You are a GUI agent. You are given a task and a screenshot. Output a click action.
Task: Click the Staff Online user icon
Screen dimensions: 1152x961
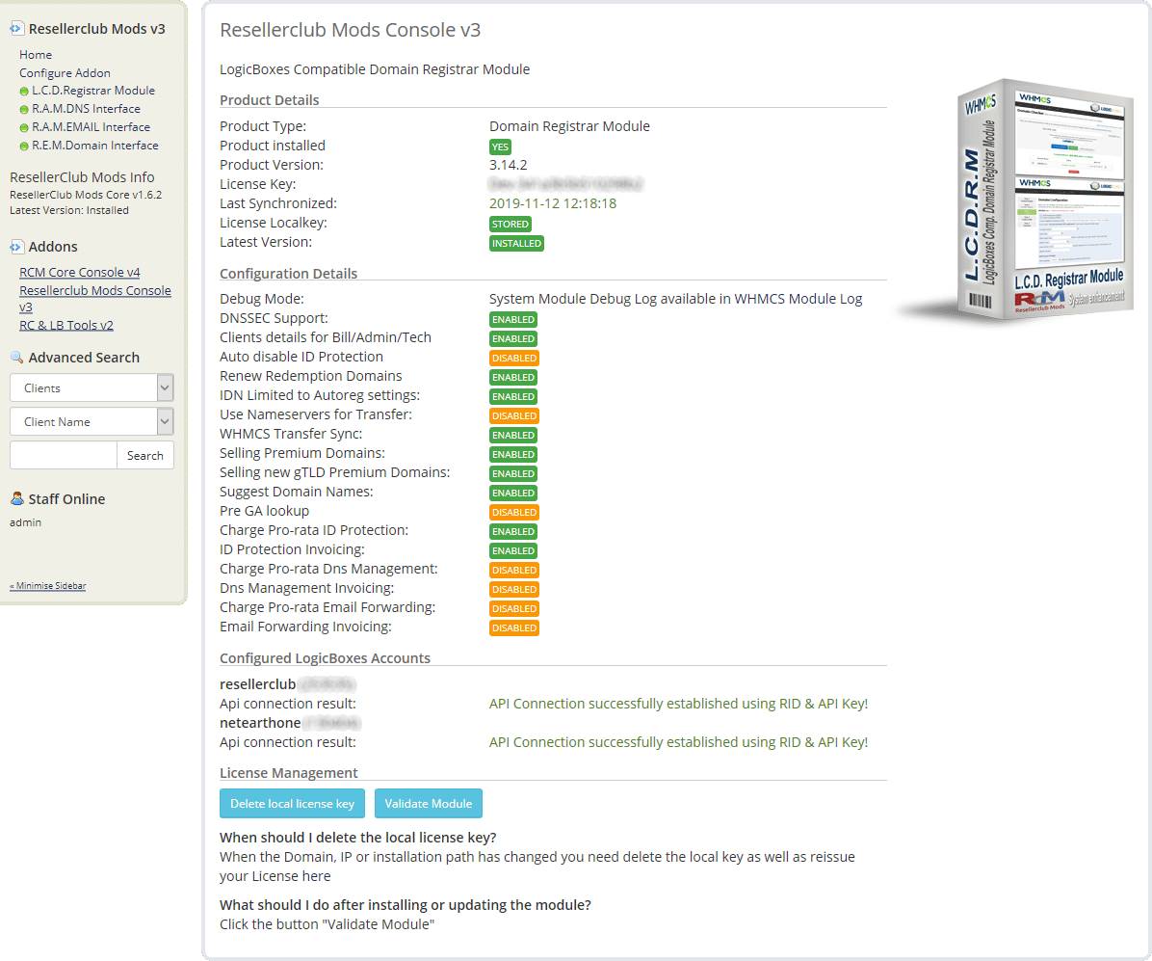(16, 498)
